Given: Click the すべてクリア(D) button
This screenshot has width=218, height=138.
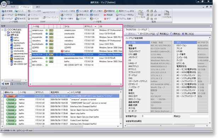Looking at the screenshot, I should pos(146,34).
